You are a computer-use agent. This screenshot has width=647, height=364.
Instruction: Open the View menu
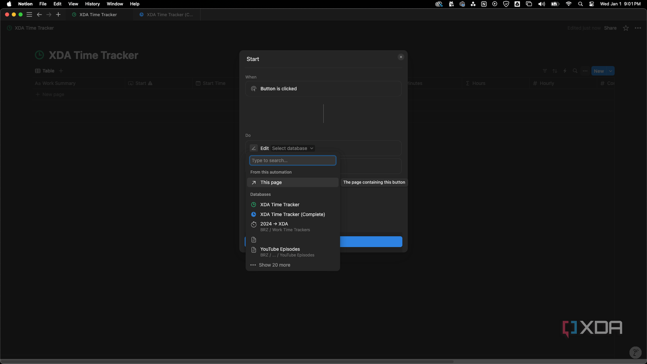73,4
